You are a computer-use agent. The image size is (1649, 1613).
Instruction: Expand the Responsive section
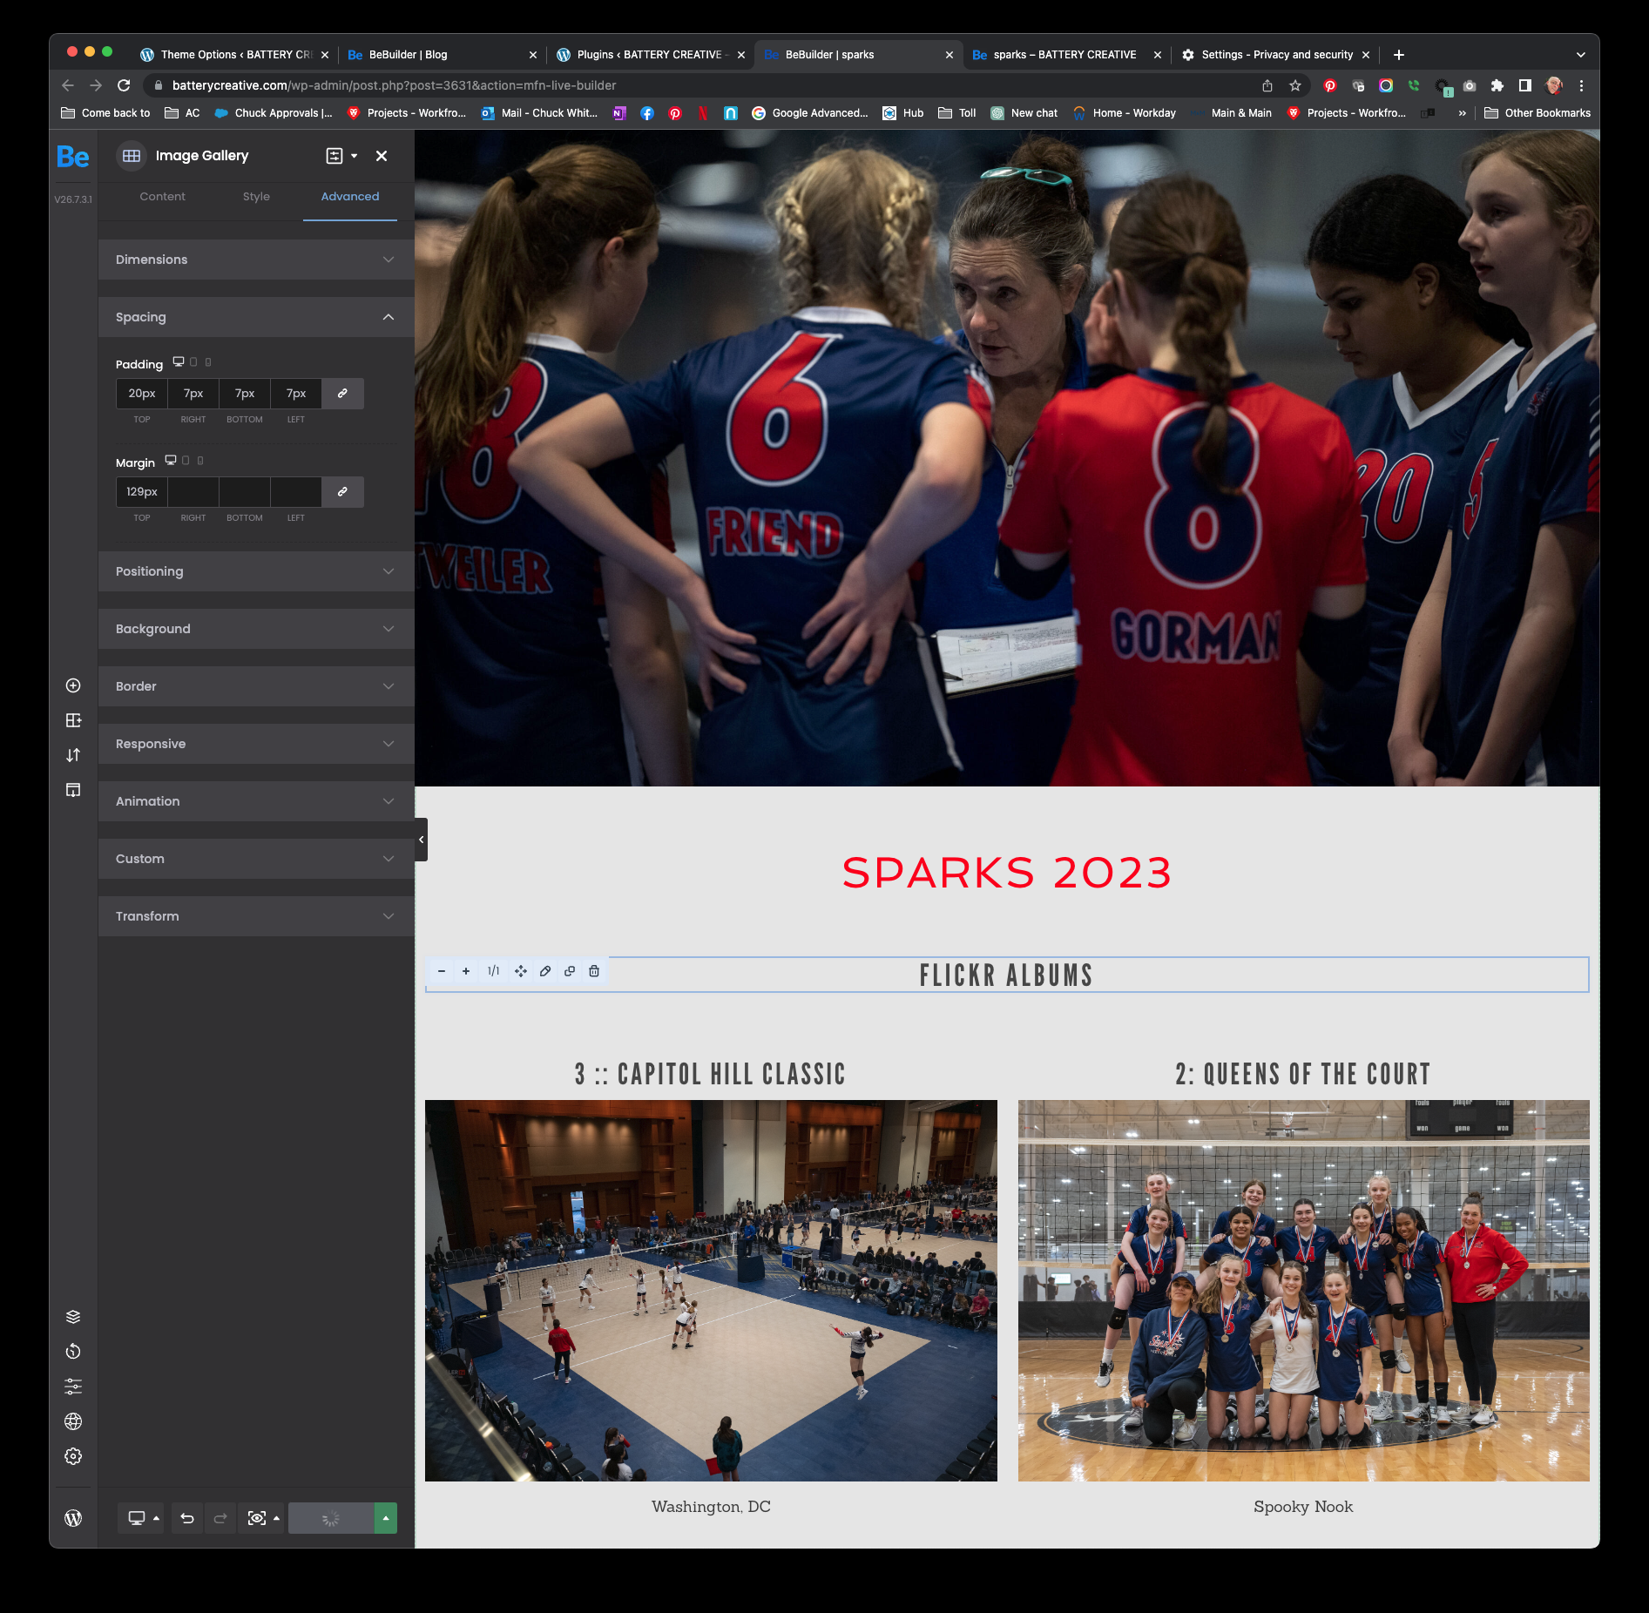pyautogui.click(x=256, y=744)
